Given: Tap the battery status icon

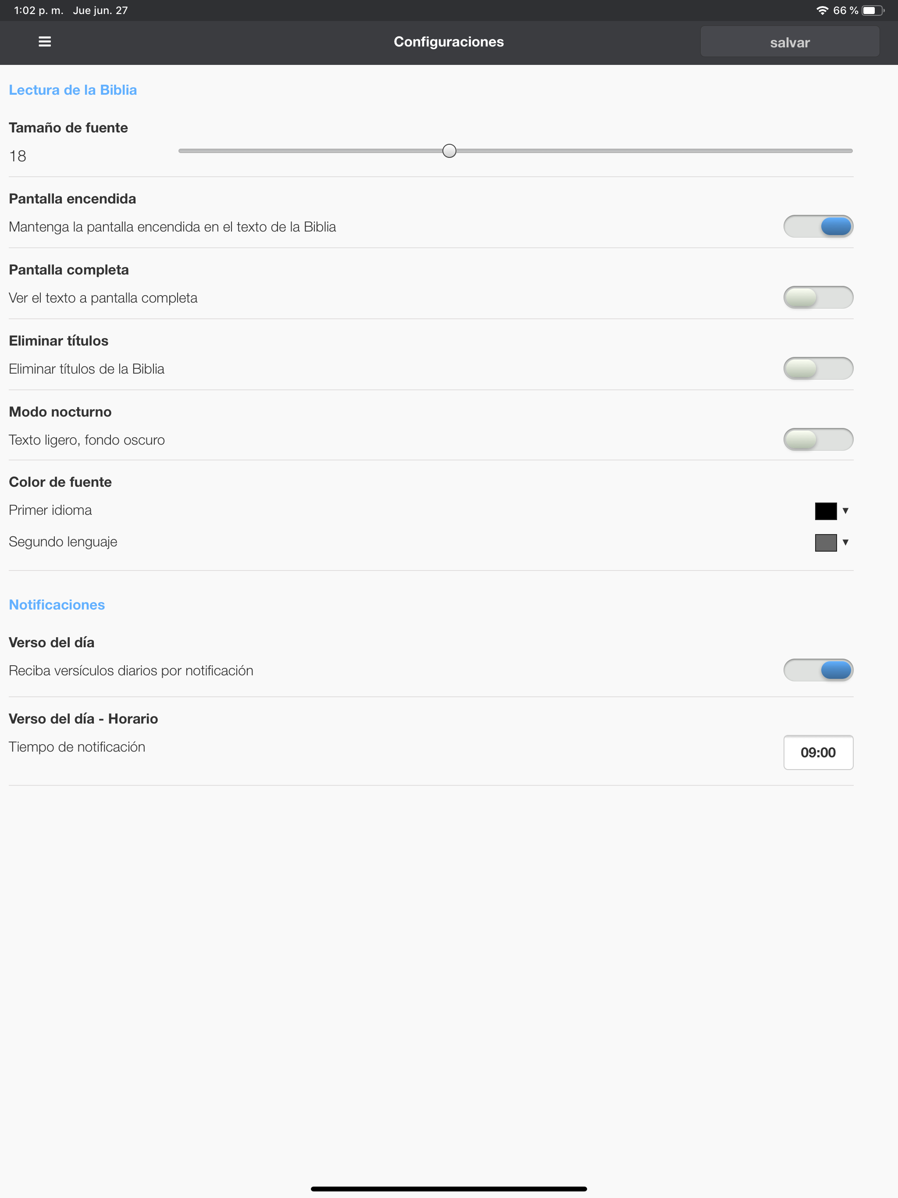Looking at the screenshot, I should click(x=873, y=10).
